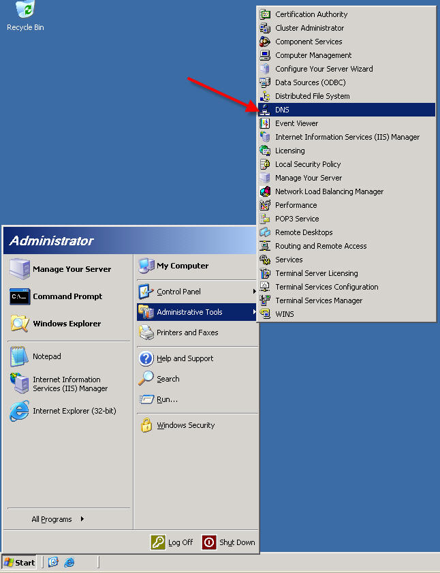Click the Notepad icon
Image resolution: width=440 pixels, height=573 pixels.
click(19, 356)
